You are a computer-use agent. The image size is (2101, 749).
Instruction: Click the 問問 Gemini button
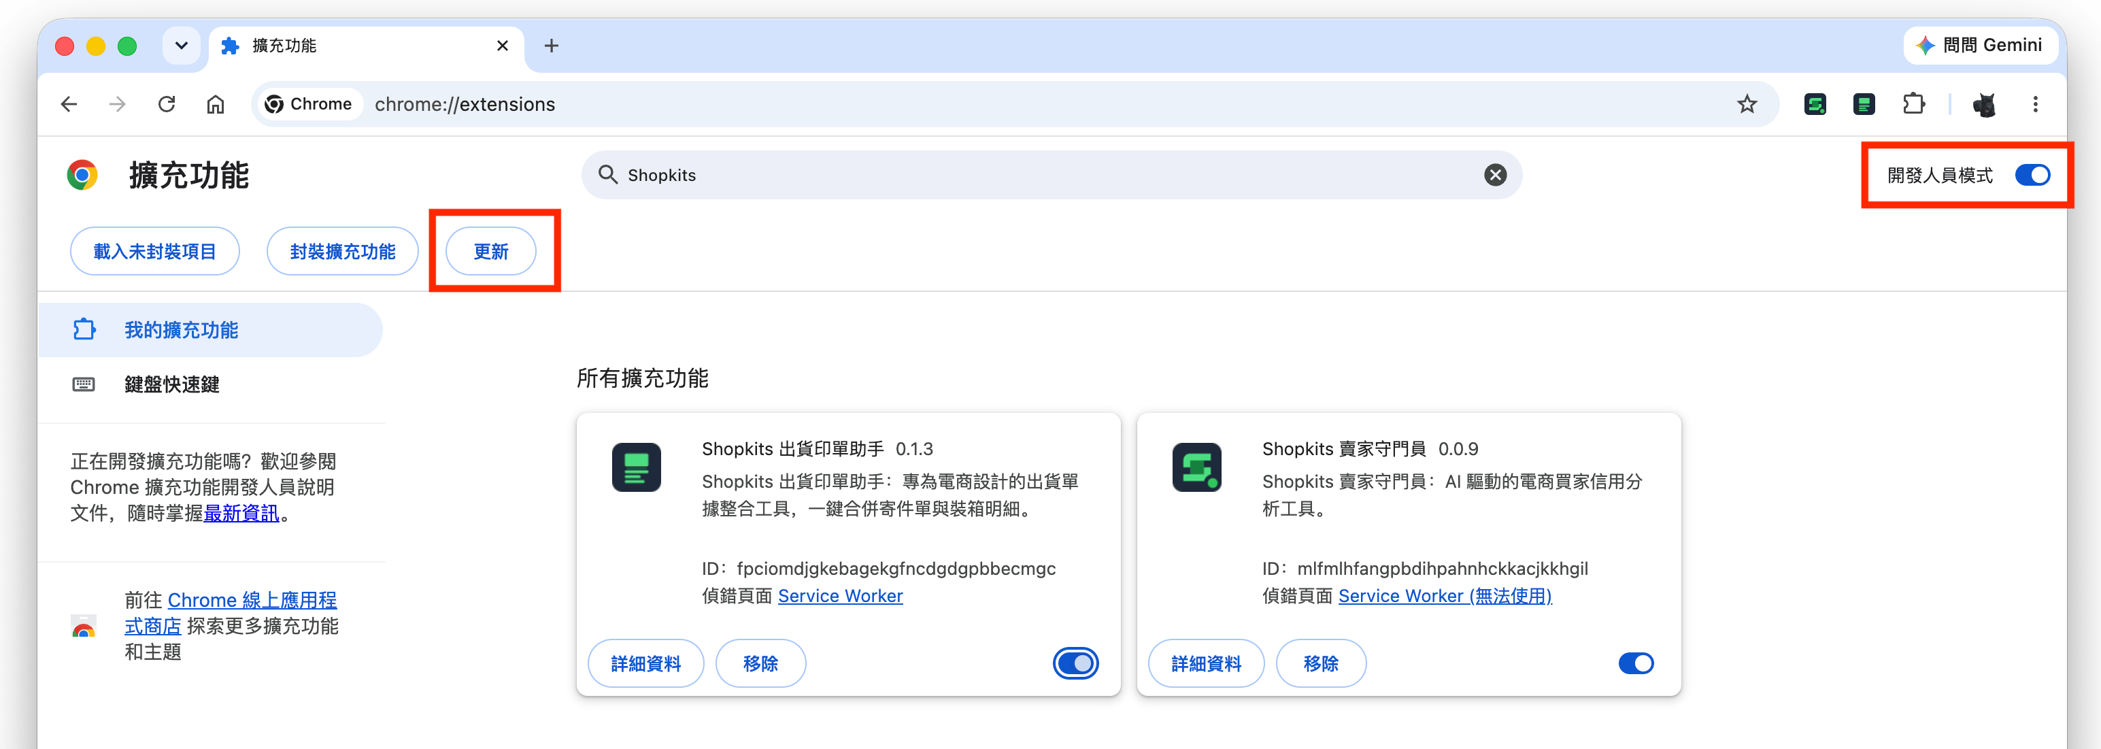pyautogui.click(x=1981, y=46)
